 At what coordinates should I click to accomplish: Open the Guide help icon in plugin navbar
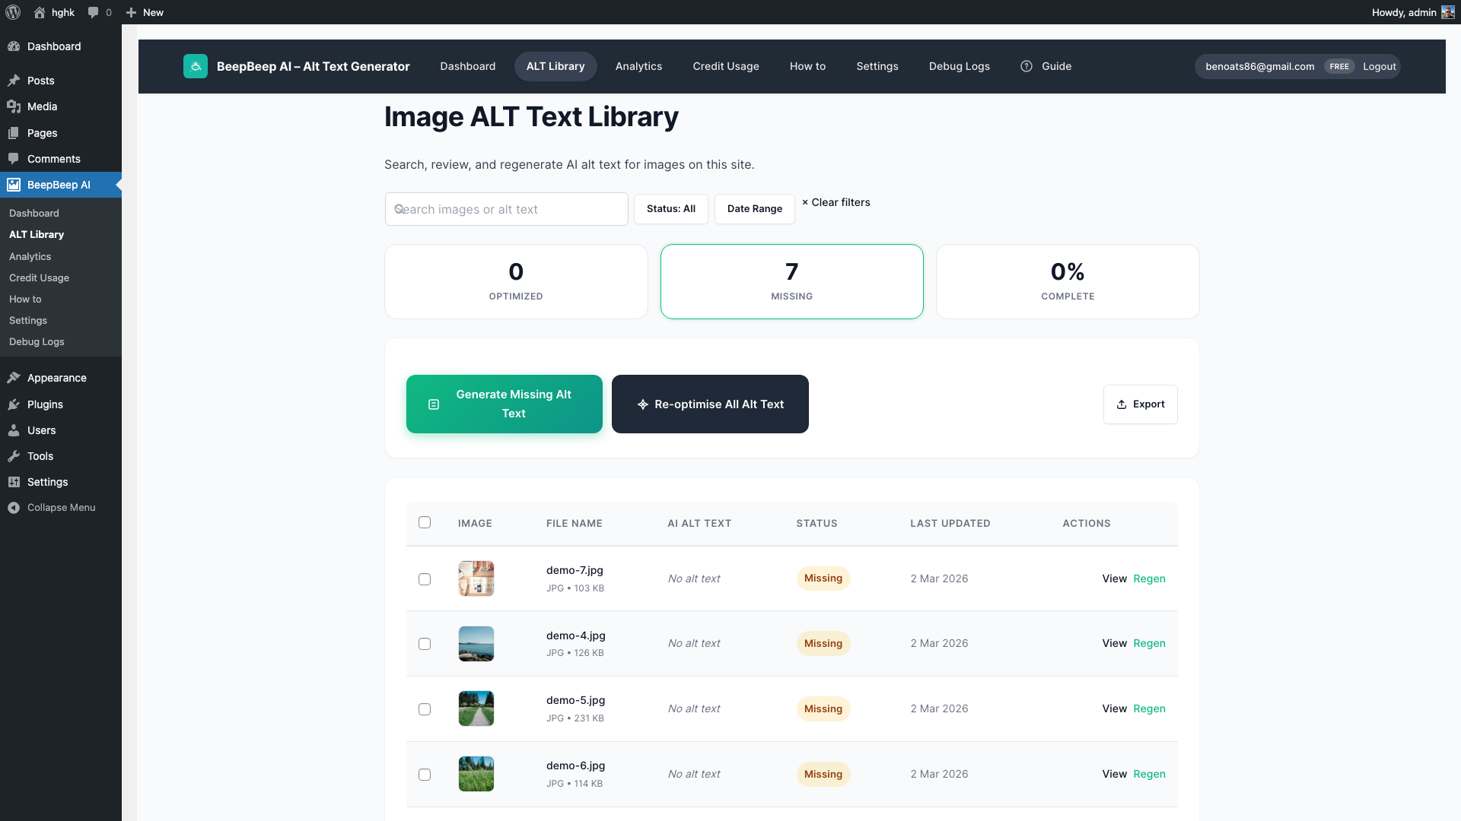click(1027, 66)
